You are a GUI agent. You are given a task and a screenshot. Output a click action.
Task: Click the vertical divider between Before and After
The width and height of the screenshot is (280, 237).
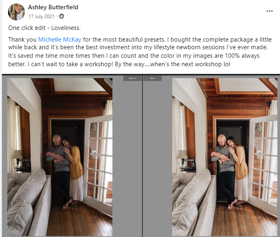click(143, 156)
